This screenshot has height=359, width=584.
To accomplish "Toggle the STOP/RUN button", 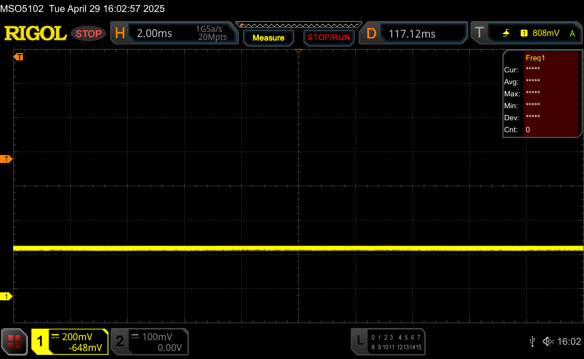I will (328, 38).
